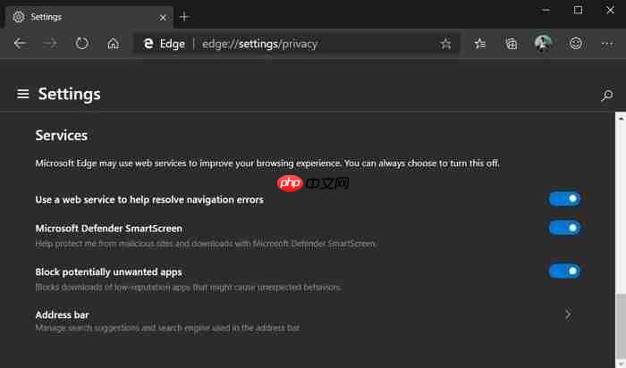
Task: Select the Settings browser tab
Action: pyautogui.click(x=89, y=17)
